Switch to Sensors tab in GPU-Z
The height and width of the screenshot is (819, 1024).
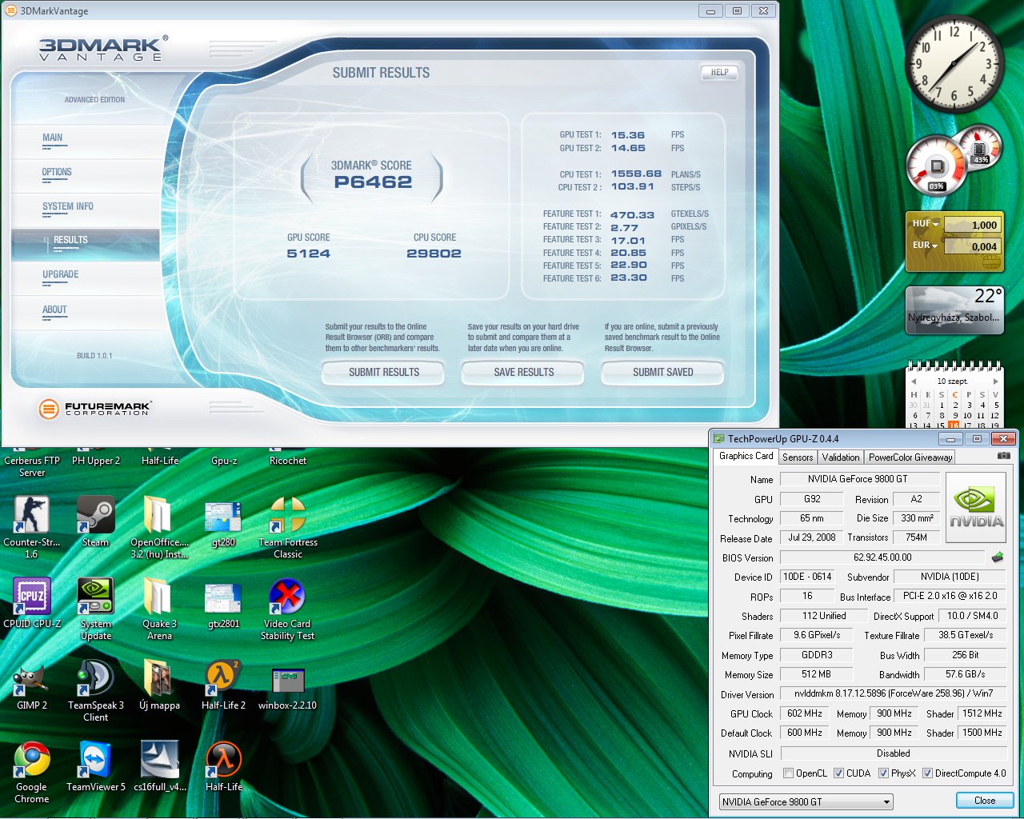tap(798, 457)
